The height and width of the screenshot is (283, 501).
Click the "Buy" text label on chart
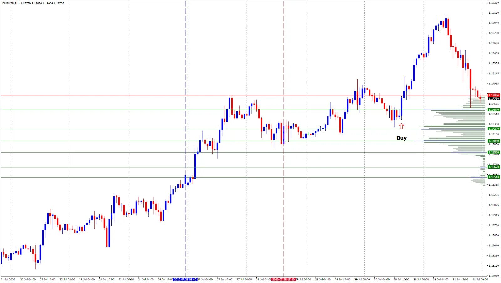[x=401, y=138]
